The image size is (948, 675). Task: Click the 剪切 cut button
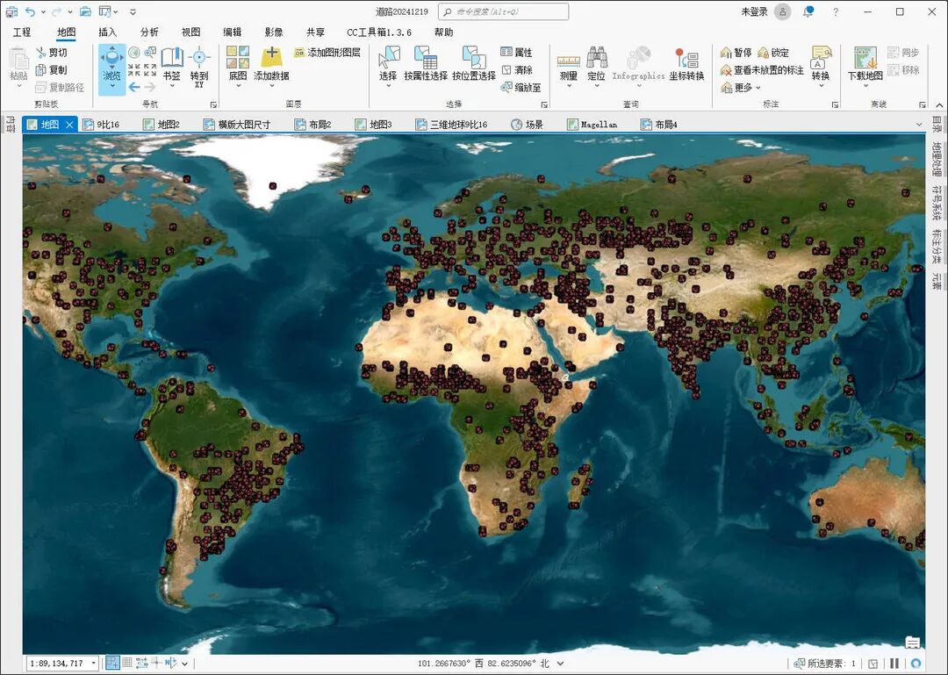pos(52,53)
